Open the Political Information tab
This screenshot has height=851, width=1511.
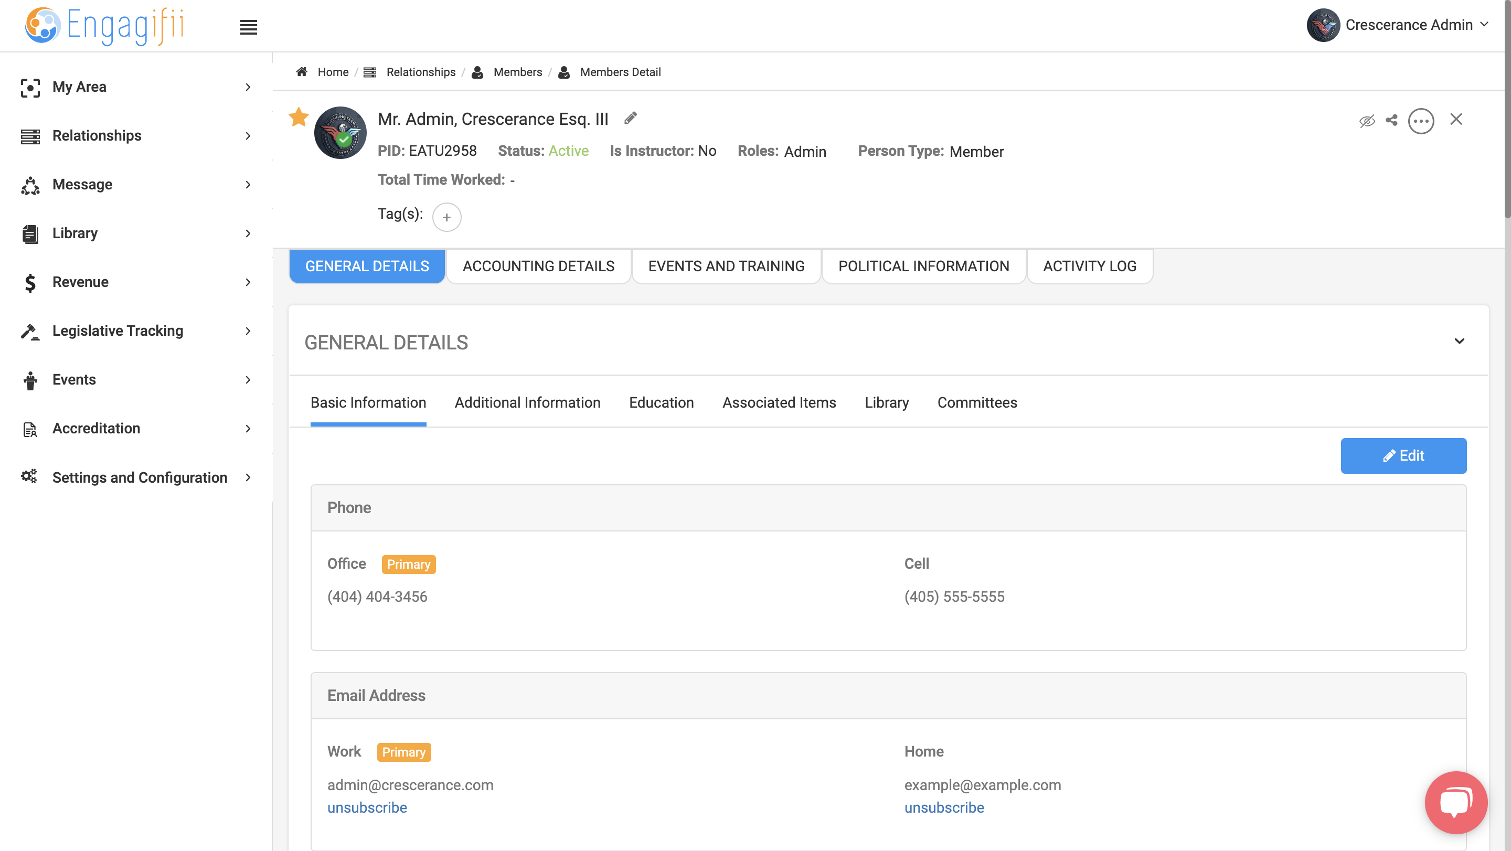tap(924, 267)
